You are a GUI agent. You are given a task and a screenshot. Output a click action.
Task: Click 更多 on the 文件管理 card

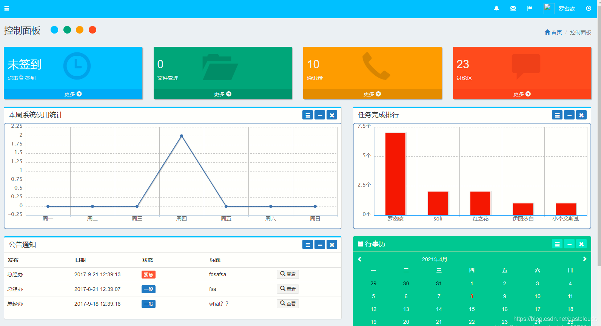pos(223,94)
